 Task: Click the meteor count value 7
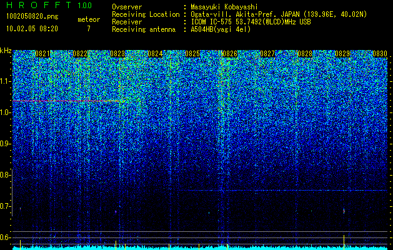coord(89,29)
